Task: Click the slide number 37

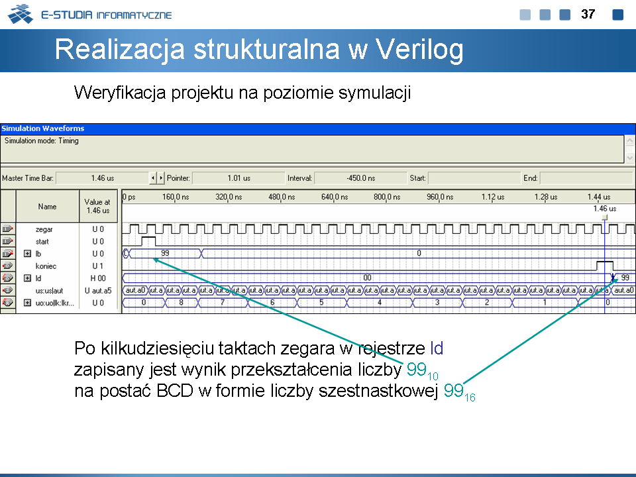Action: [588, 14]
